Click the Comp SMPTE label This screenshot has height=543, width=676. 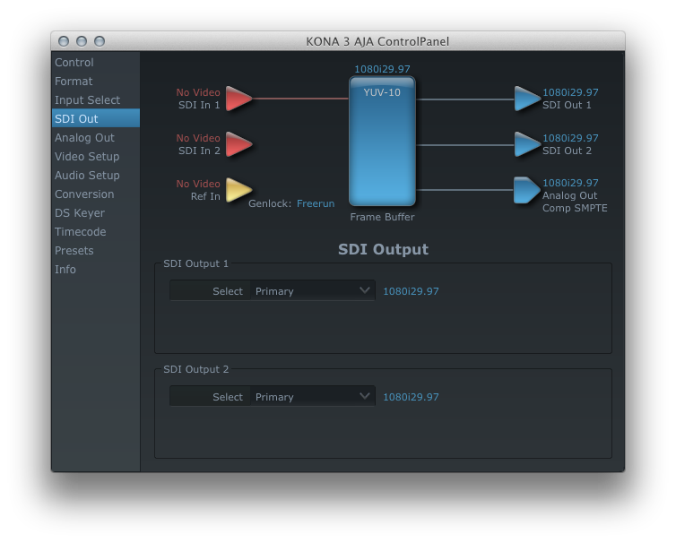point(575,208)
